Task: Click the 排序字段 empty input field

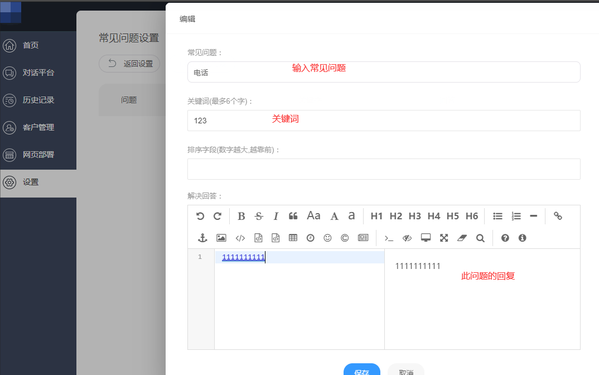Action: (x=384, y=169)
